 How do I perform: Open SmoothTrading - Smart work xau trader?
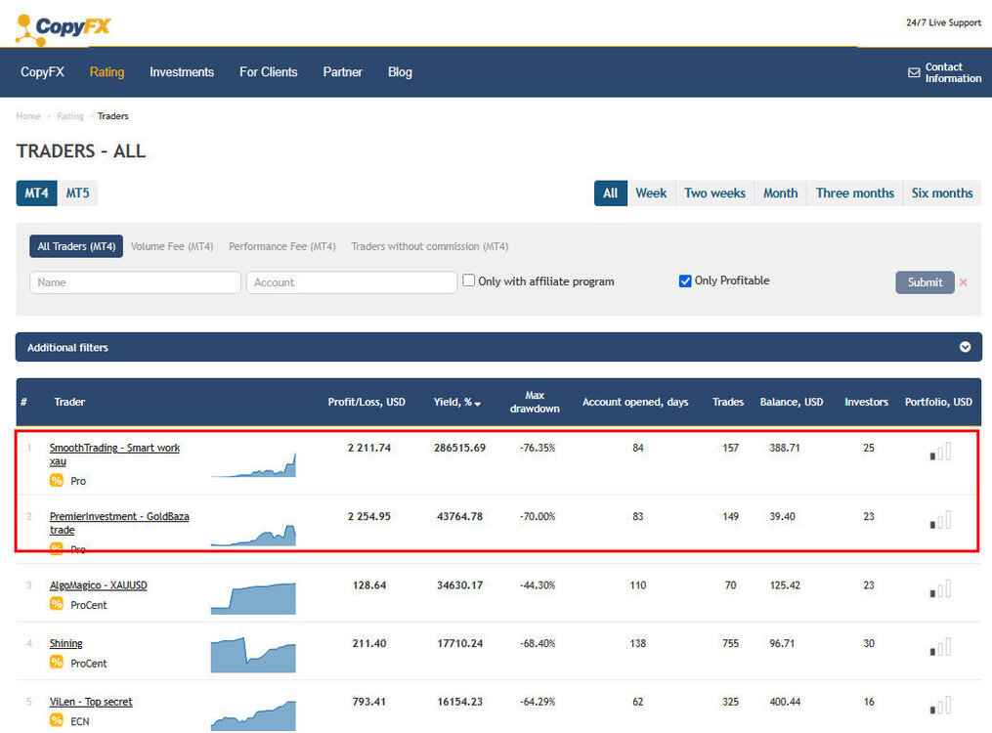point(114,454)
